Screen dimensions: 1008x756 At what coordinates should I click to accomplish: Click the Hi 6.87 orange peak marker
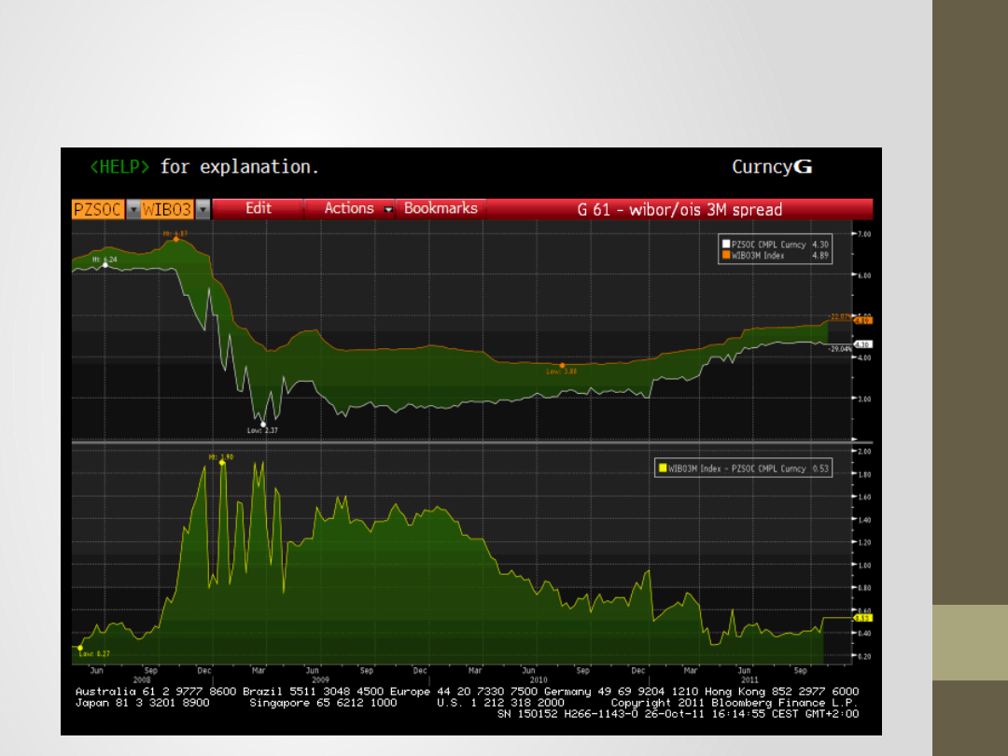tap(175, 239)
